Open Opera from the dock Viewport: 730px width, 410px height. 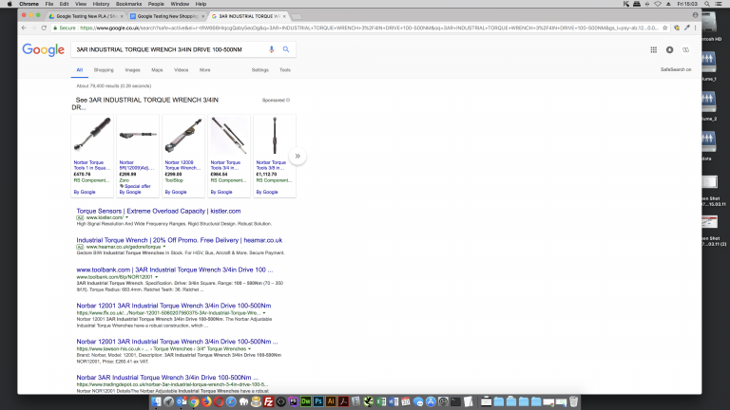click(x=219, y=401)
